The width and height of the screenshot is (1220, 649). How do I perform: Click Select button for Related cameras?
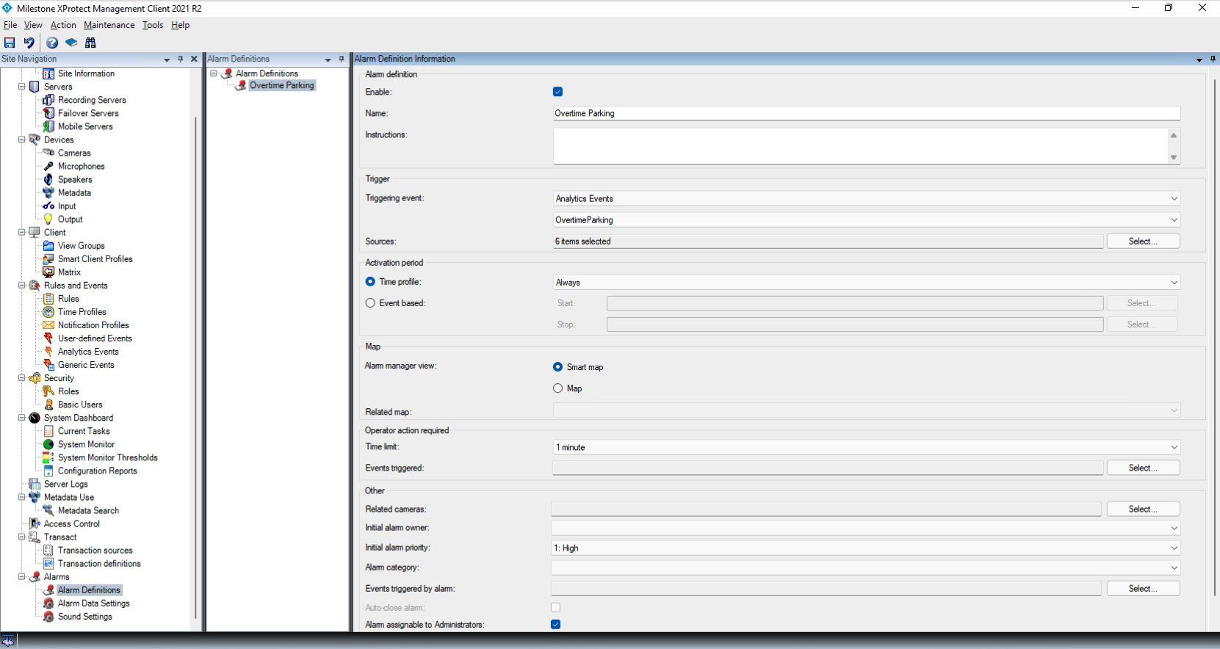[1143, 509]
